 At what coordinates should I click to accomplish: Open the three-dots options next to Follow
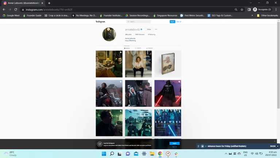pyautogui.click(x=156, y=29)
